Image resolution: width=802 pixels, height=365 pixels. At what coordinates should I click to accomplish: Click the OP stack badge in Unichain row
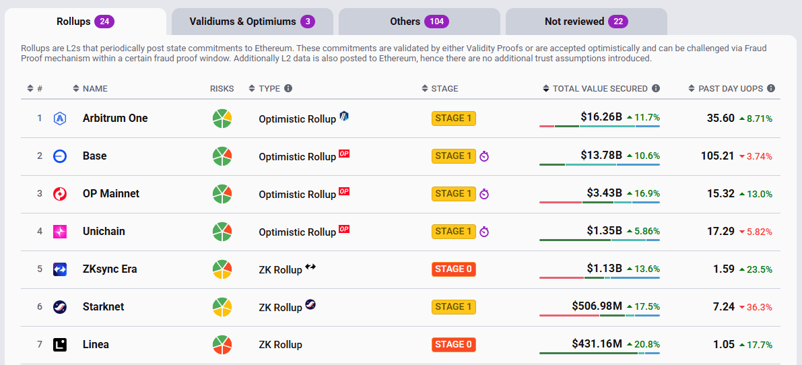344,229
